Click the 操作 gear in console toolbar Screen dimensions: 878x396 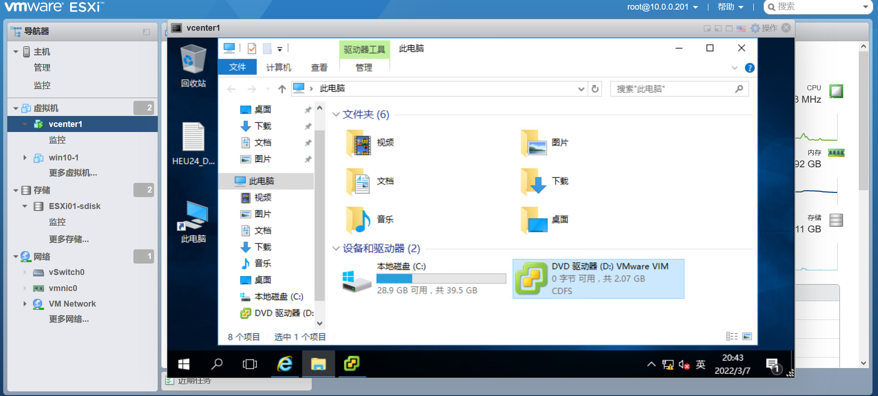click(764, 28)
